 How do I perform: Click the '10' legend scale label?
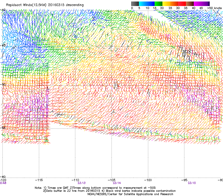pos(147,8)
